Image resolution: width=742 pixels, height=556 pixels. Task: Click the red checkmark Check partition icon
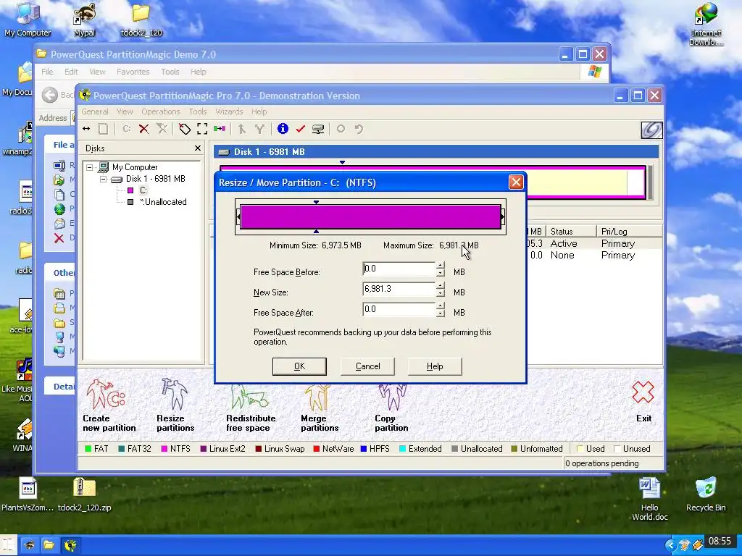click(300, 129)
